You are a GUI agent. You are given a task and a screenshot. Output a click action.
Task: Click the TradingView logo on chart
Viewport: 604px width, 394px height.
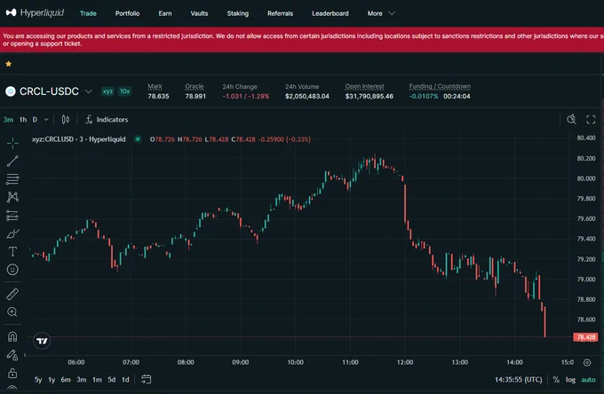[x=42, y=341]
